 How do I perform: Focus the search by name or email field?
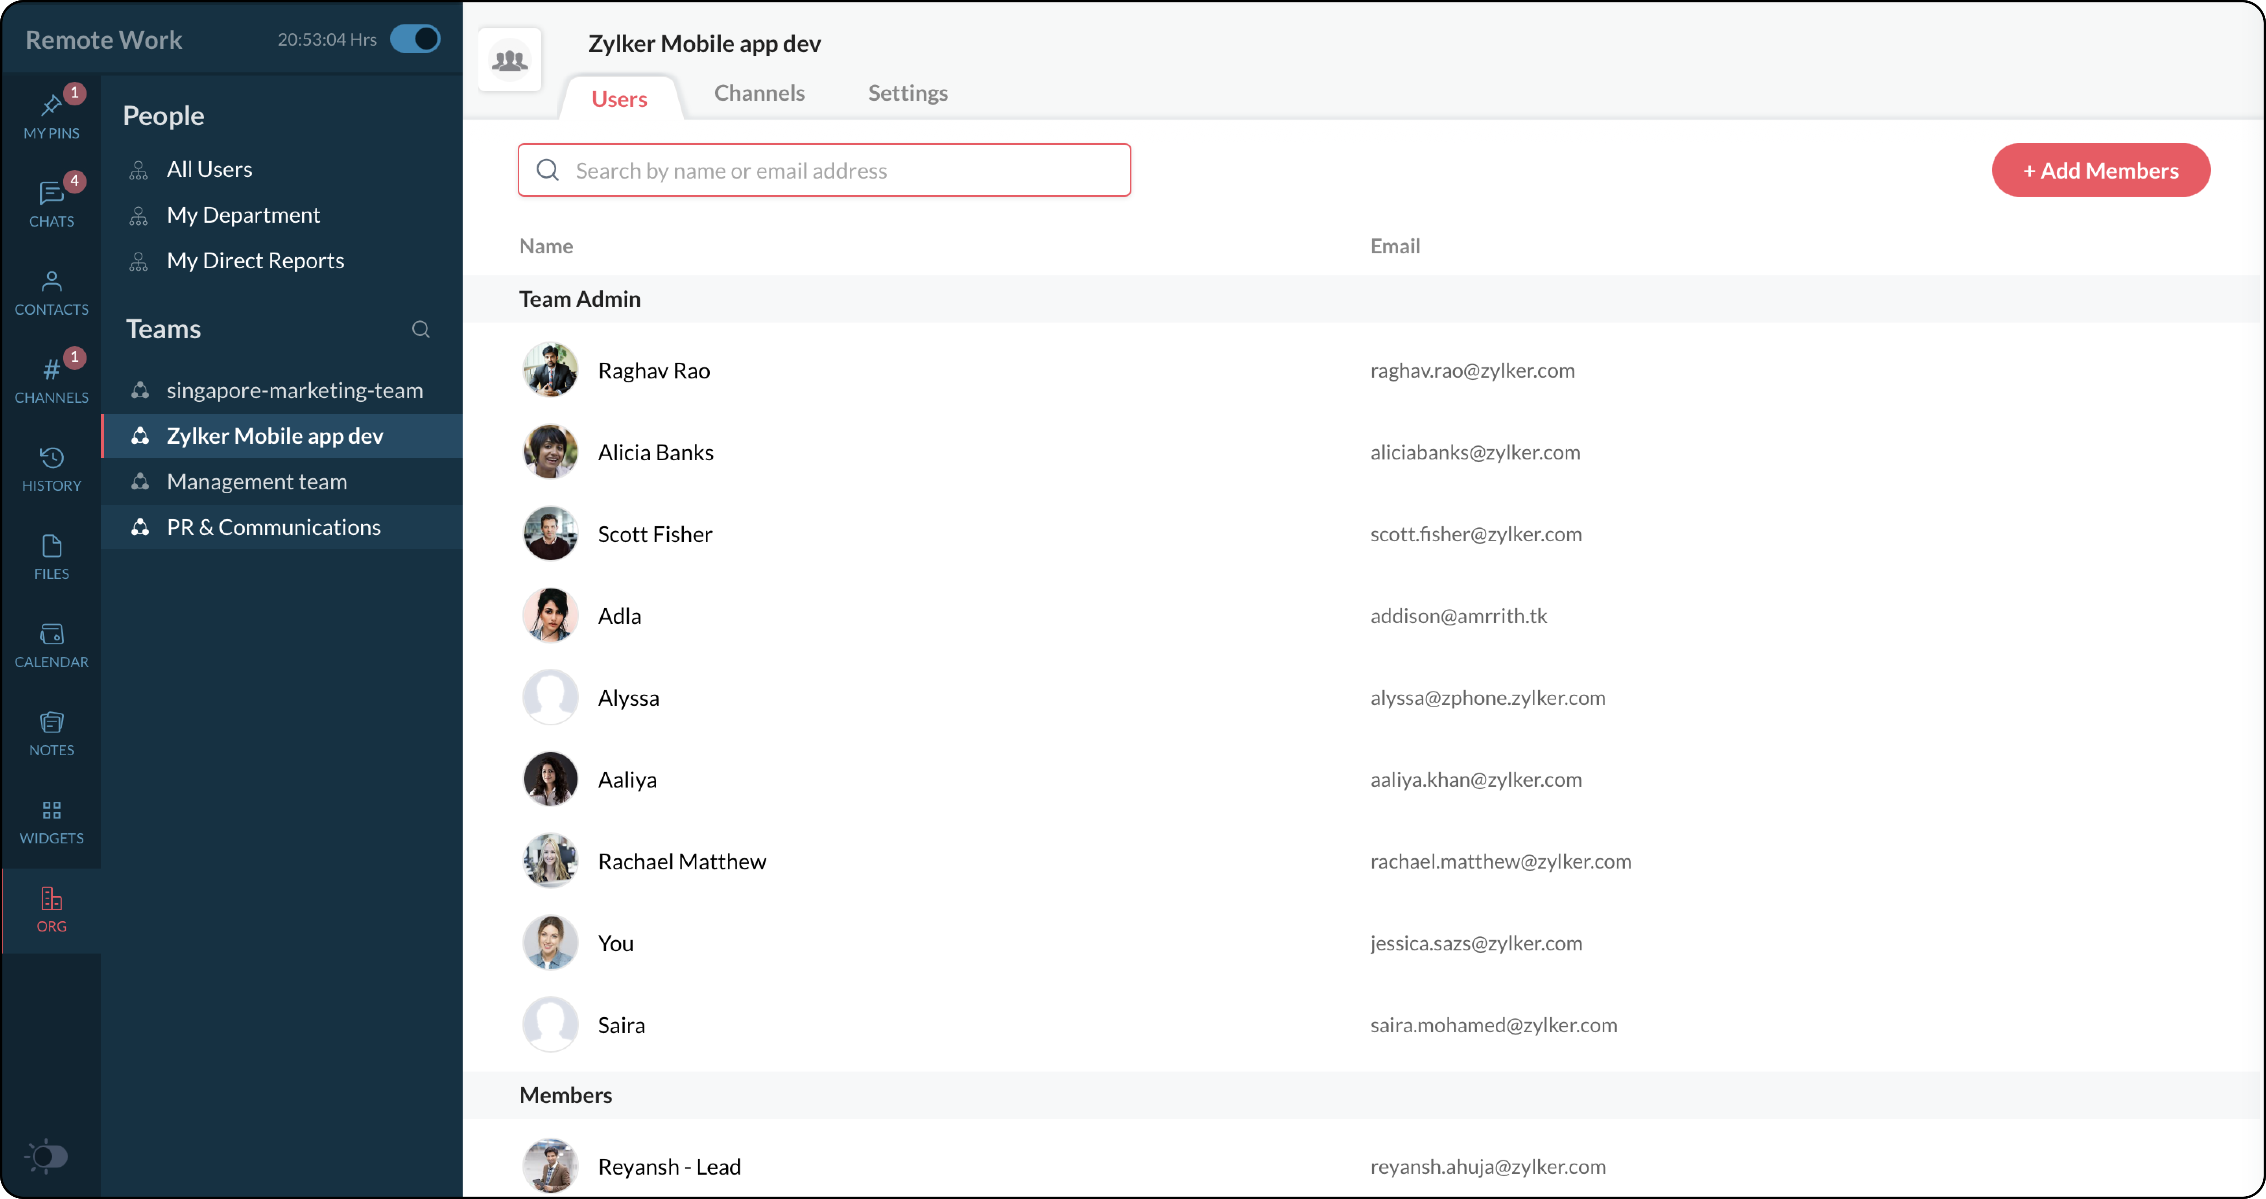pyautogui.click(x=824, y=170)
